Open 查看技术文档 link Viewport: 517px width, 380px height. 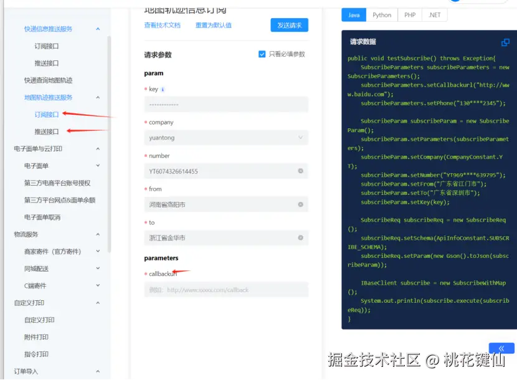point(162,26)
